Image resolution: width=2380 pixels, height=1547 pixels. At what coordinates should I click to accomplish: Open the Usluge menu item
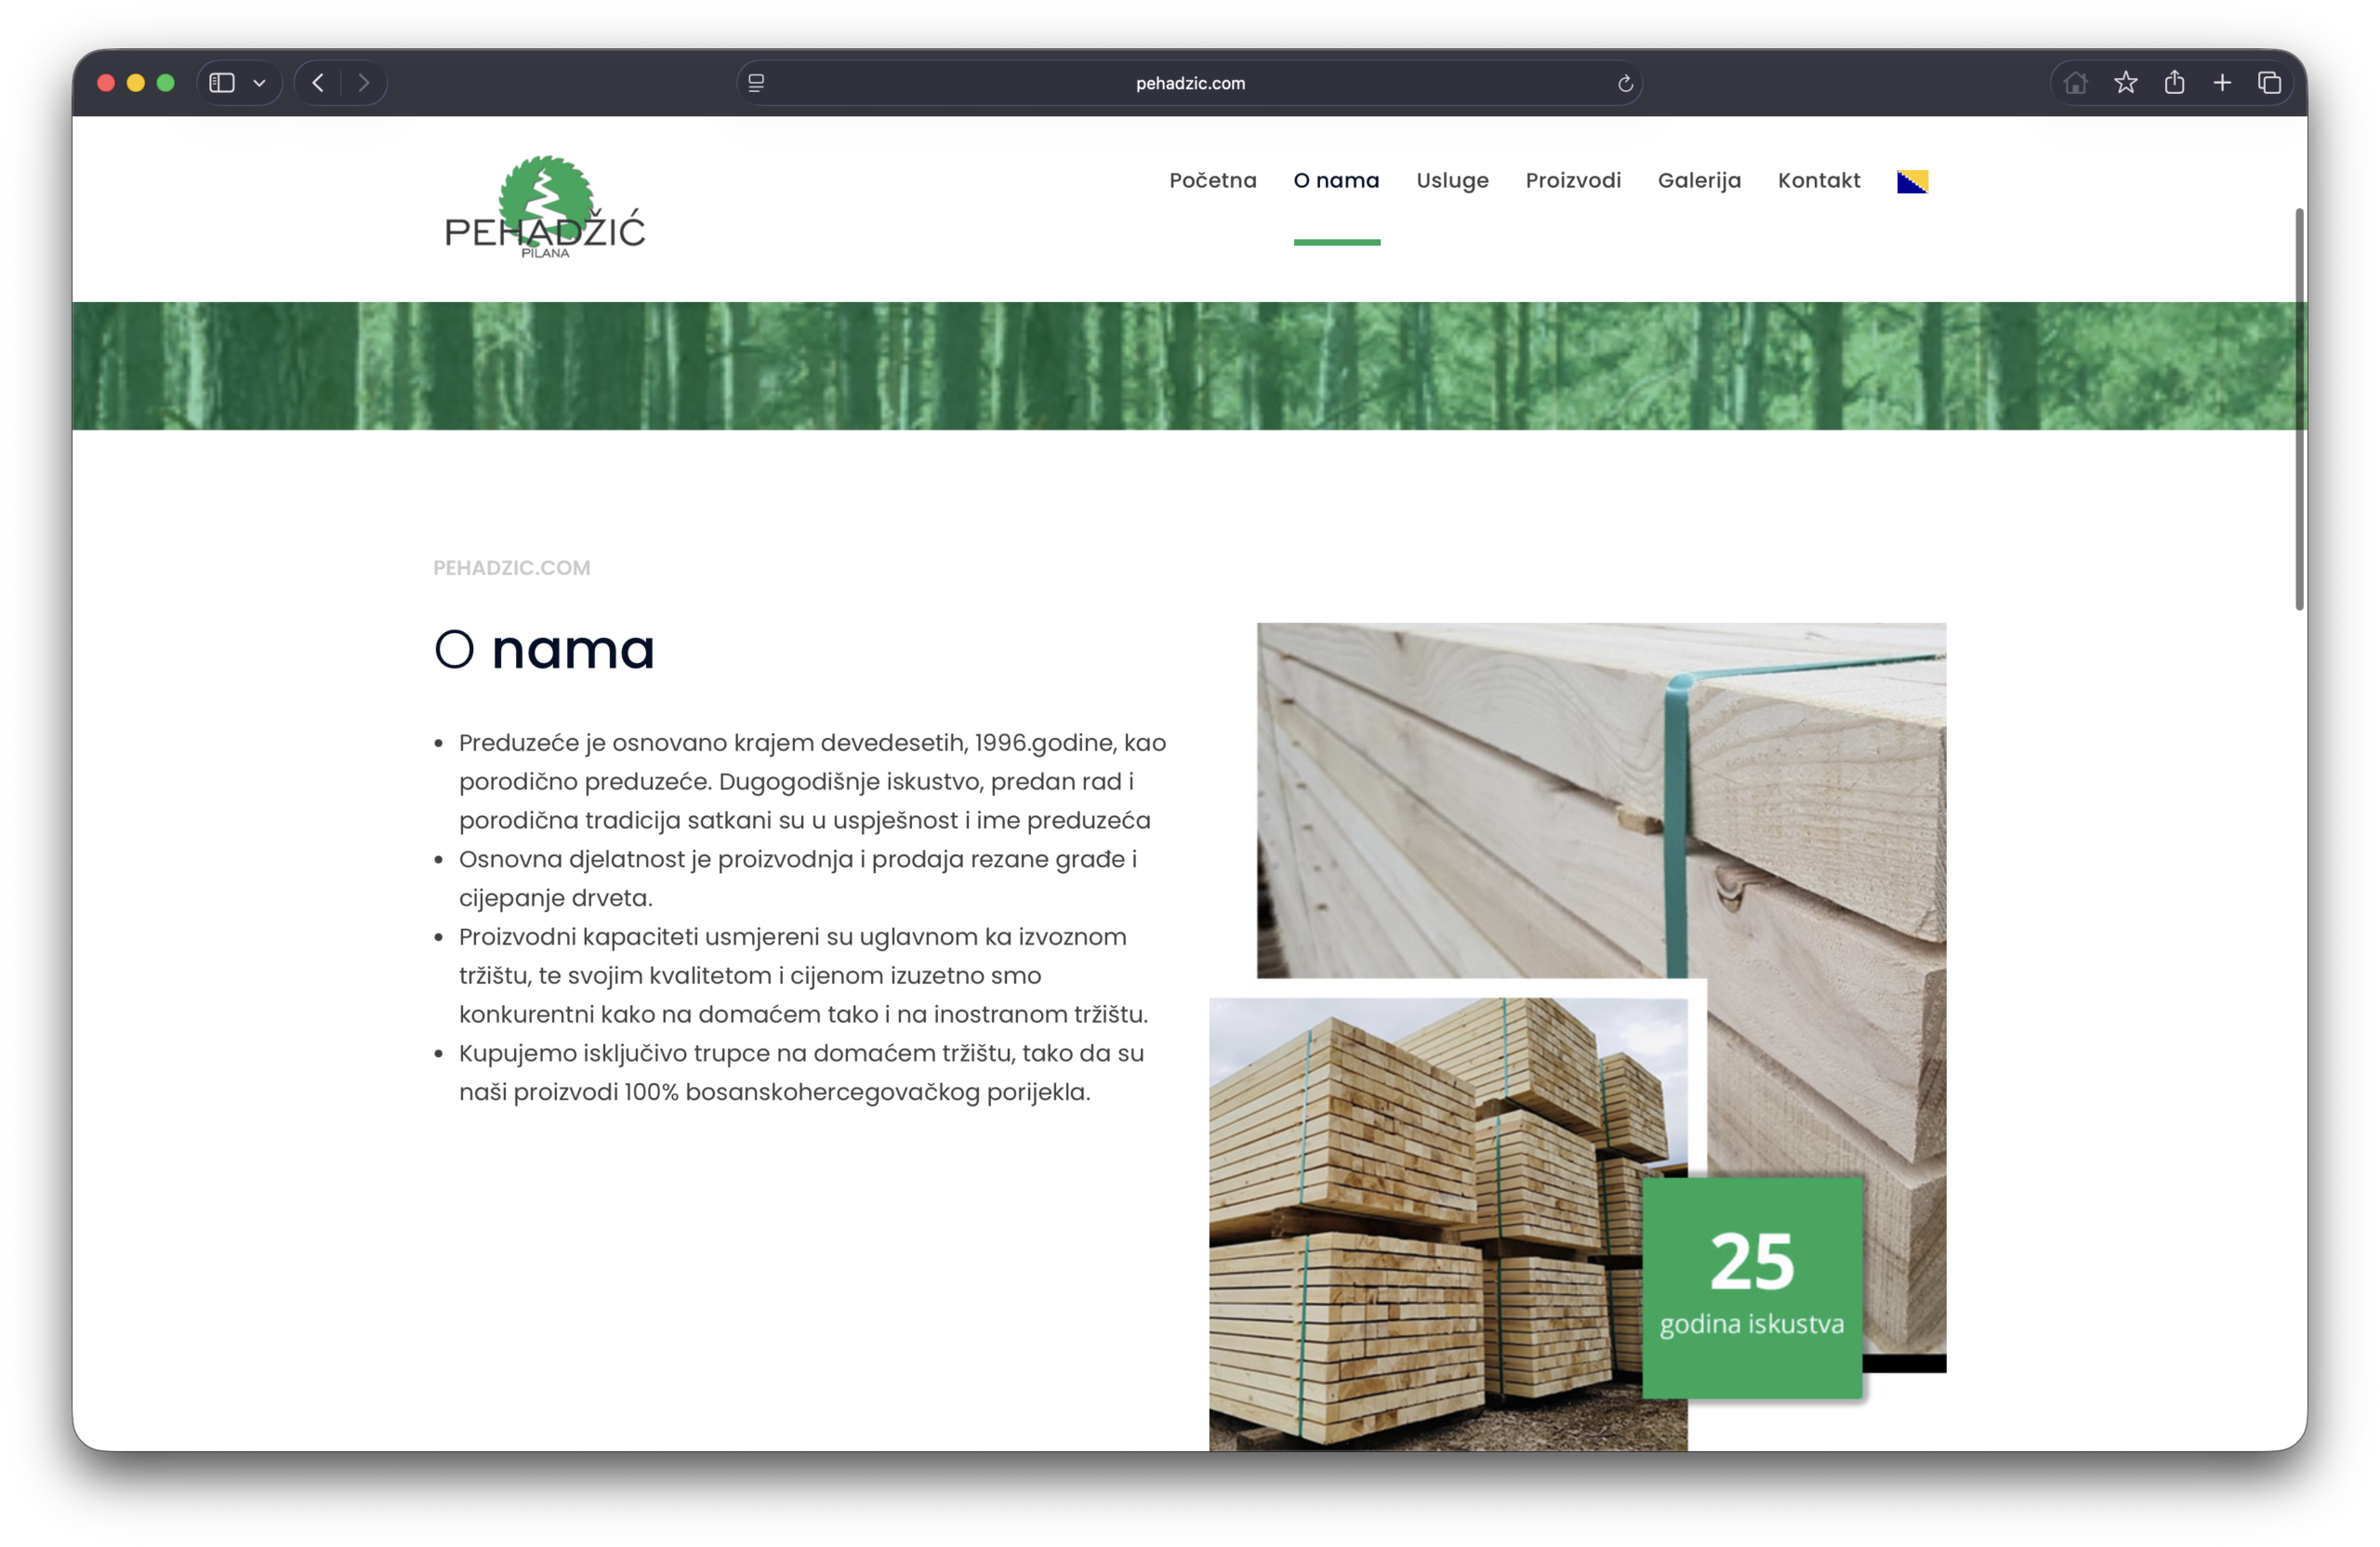click(x=1452, y=181)
